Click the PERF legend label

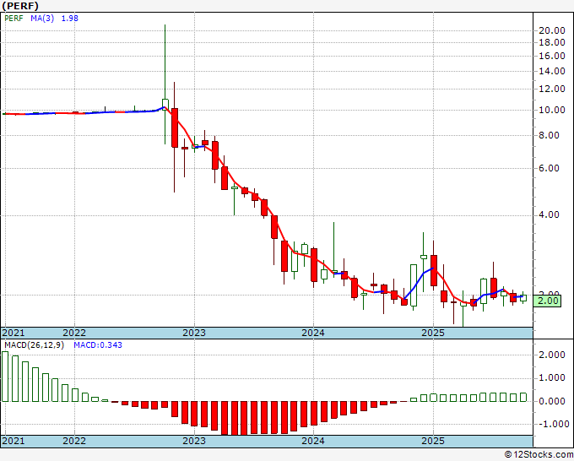point(14,19)
